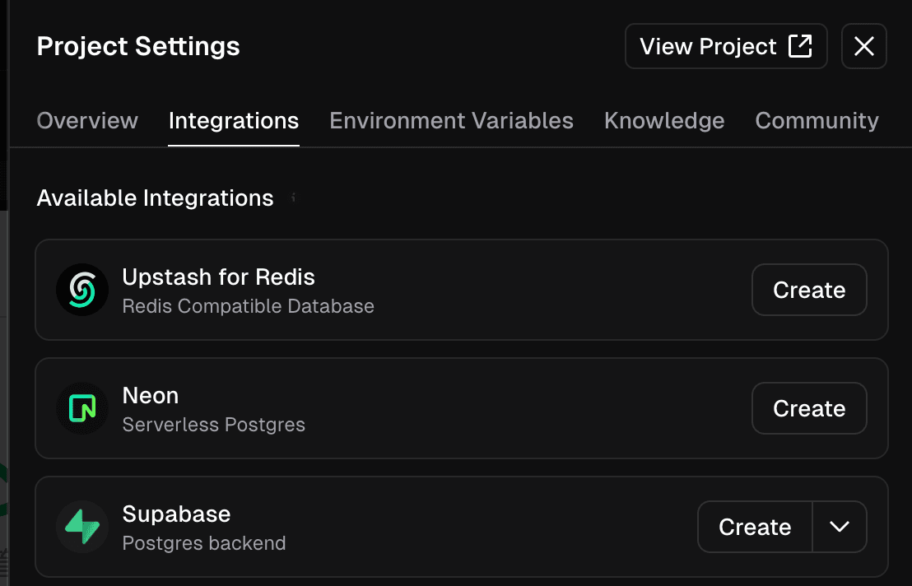Click the Upstash for Redis title
This screenshot has width=912, height=586.
pyautogui.click(x=219, y=277)
